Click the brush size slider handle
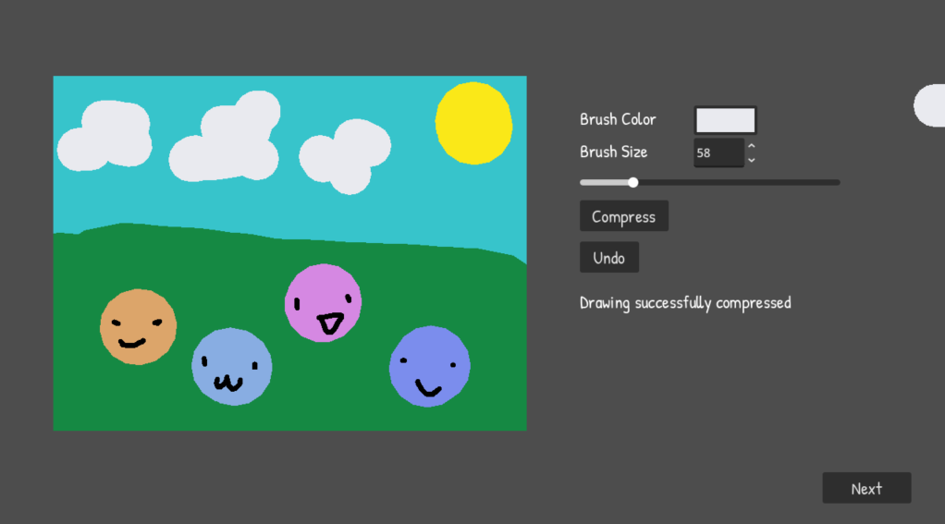 coord(632,182)
